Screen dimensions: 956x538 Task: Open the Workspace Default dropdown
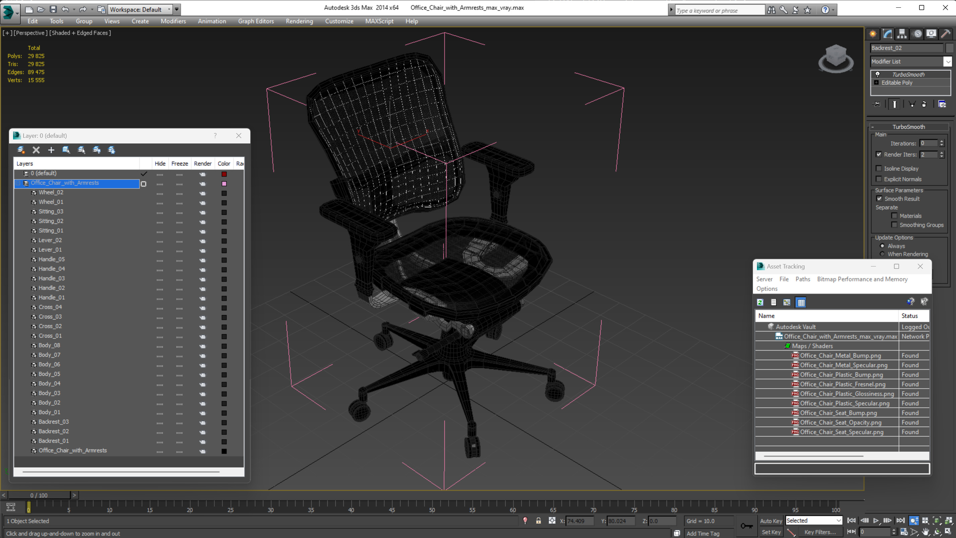tap(169, 9)
